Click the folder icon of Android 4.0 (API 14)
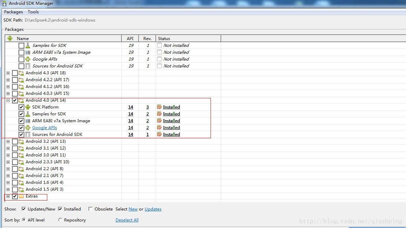The width and height of the screenshot is (406, 228). tap(21, 100)
